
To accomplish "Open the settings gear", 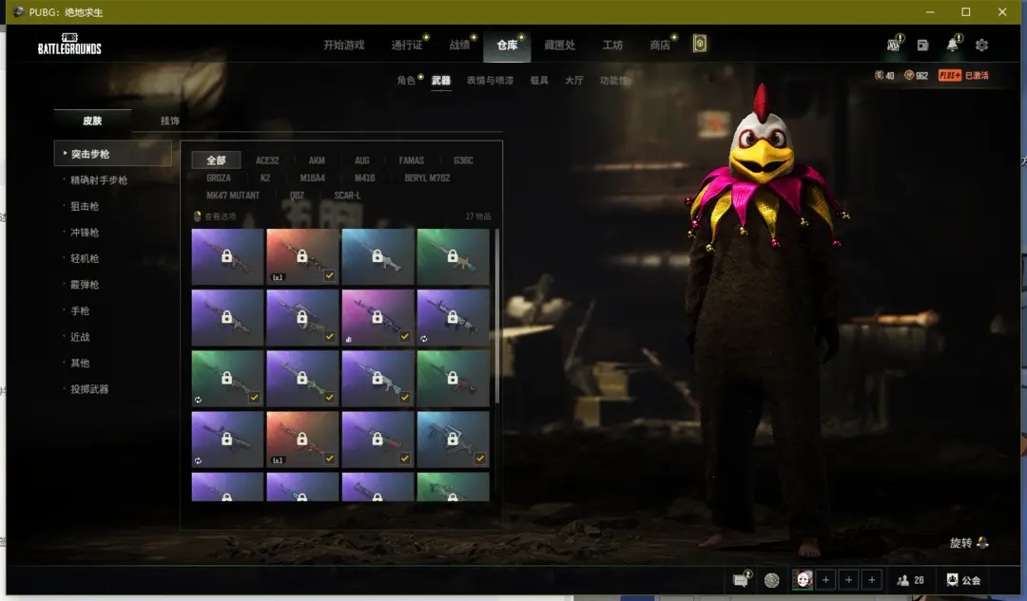I will pos(981,45).
